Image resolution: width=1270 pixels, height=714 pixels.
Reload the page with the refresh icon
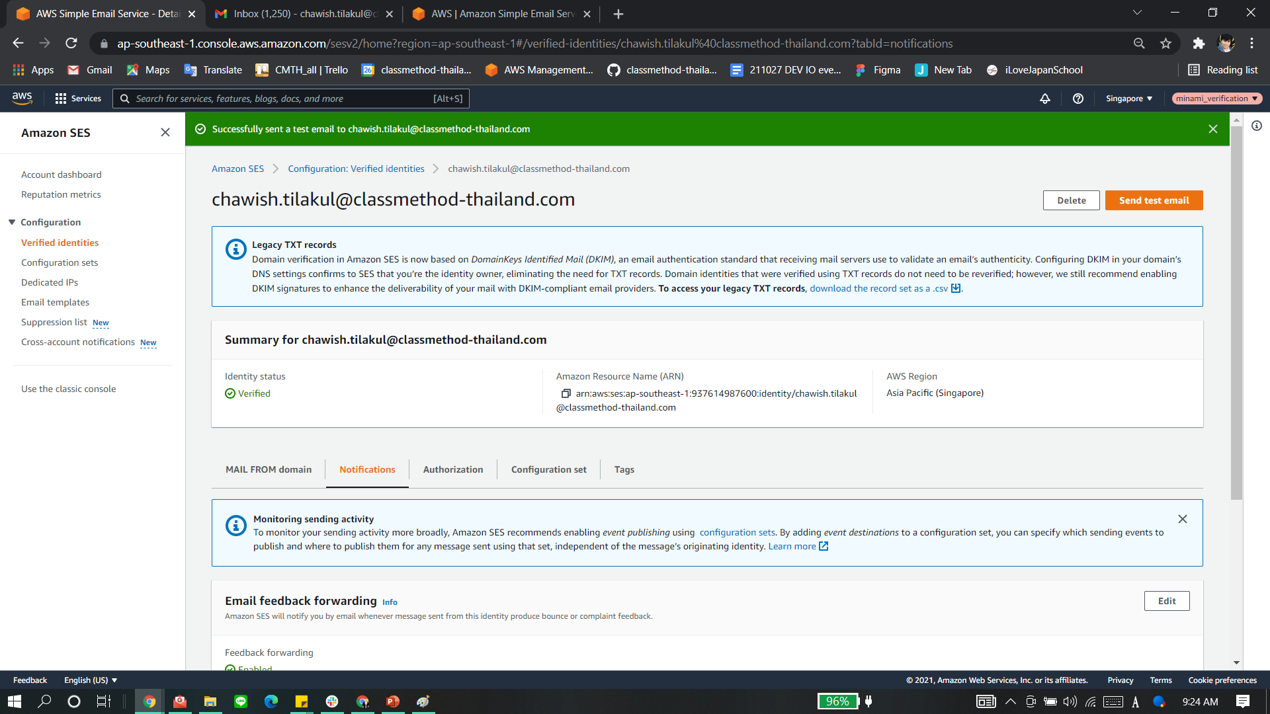[x=71, y=43]
